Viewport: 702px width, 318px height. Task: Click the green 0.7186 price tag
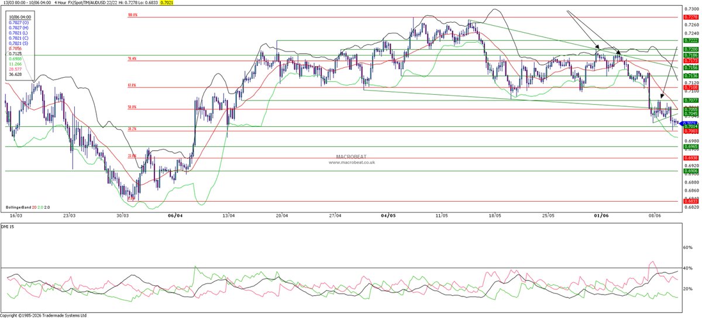pyautogui.click(x=690, y=55)
